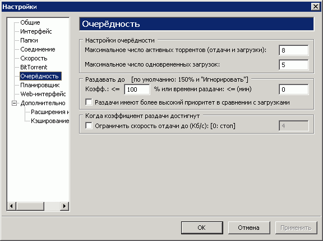Select Скорость in the sidebar tree
This screenshot has height=241, width=323.
[34, 58]
